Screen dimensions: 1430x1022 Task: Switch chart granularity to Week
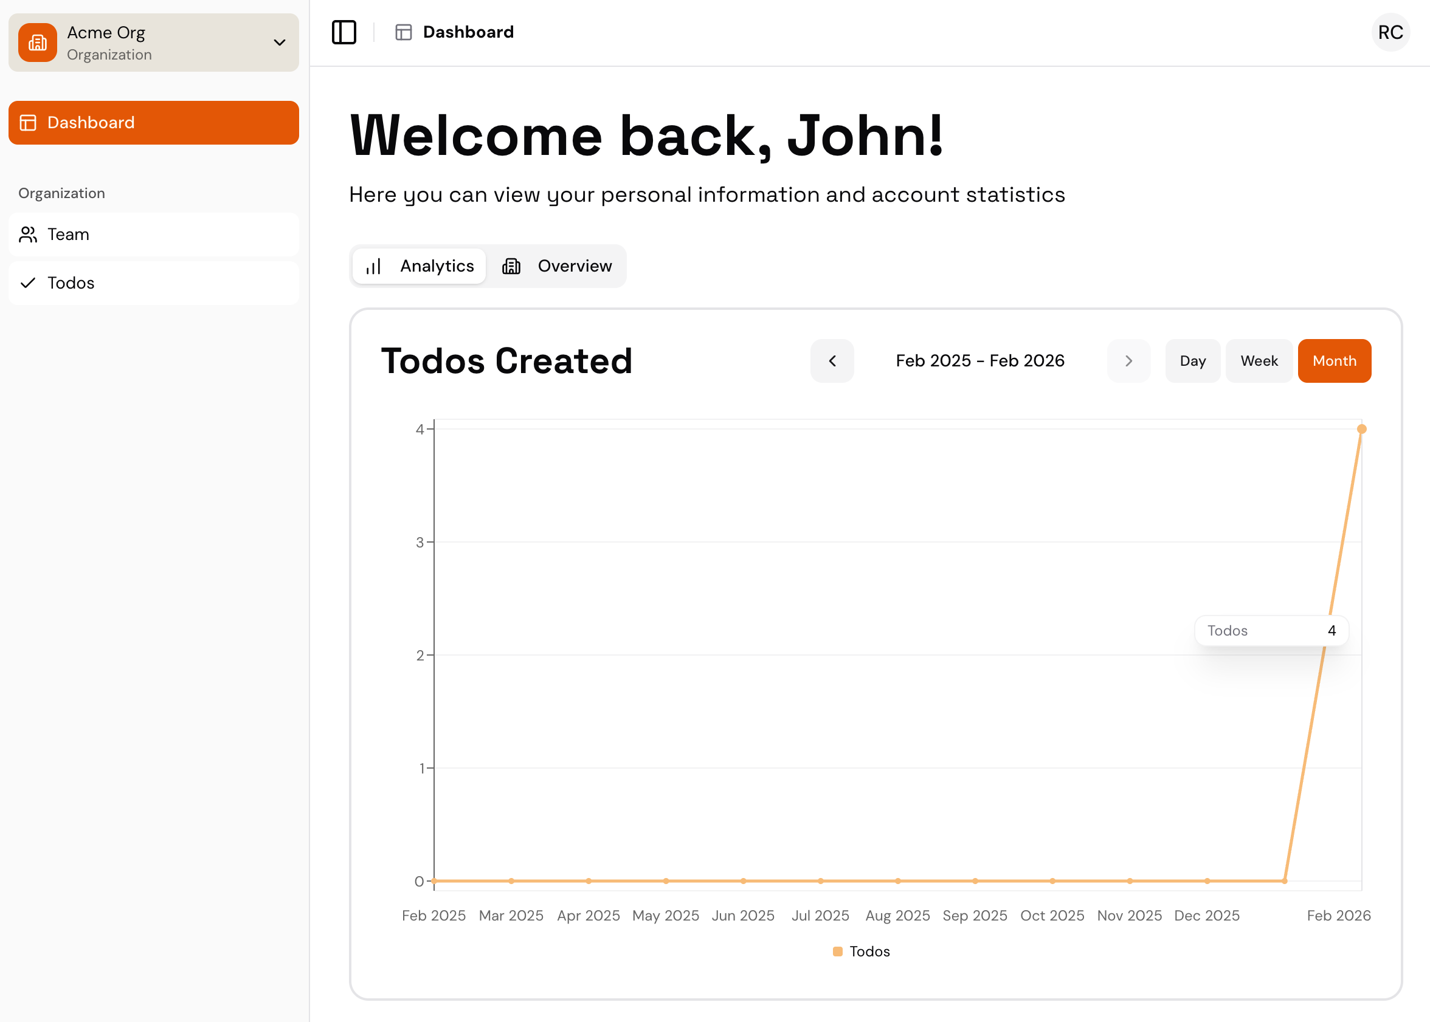[x=1259, y=360]
